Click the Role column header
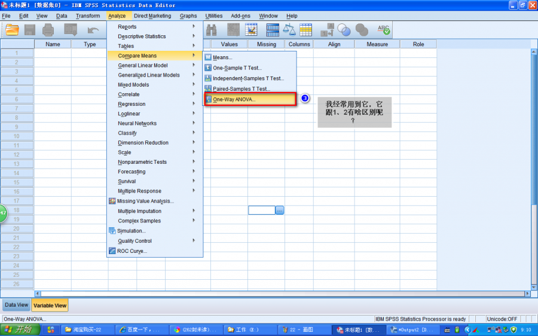Screen dimensions: 538x336 [418, 44]
